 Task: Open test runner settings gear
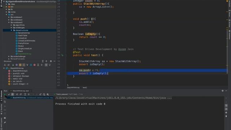(x=48, y=94)
